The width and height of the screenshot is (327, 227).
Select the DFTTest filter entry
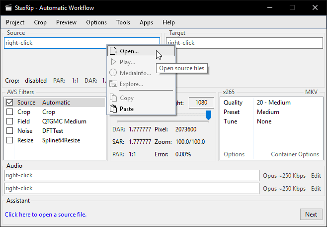tap(53, 131)
